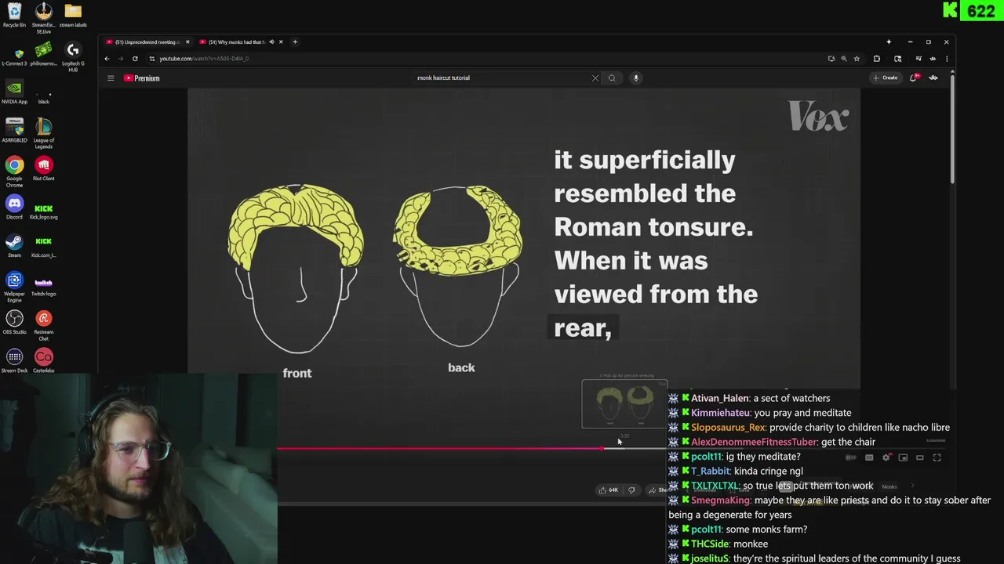This screenshot has width=1004, height=564.
Task: Enter full screen video
Action: [937, 457]
